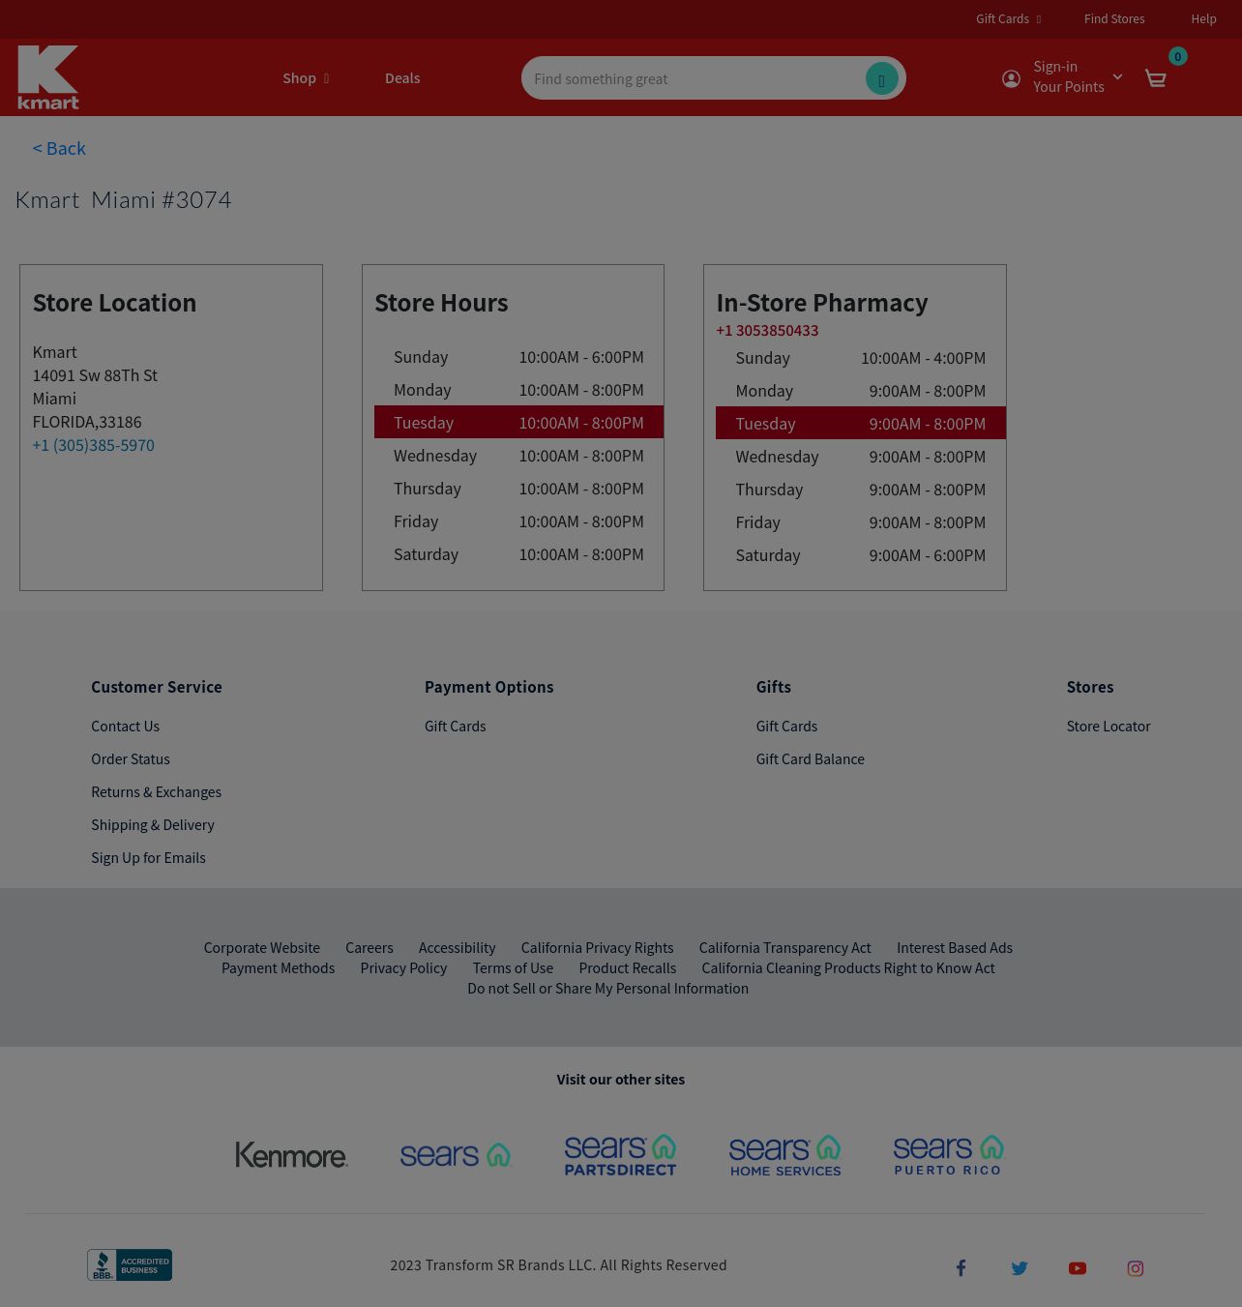The image size is (1242, 1307).
Task: Open the YouTube social icon
Action: pos(1078,1268)
